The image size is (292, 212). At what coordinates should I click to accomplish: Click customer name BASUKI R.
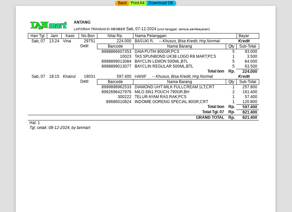144,41
